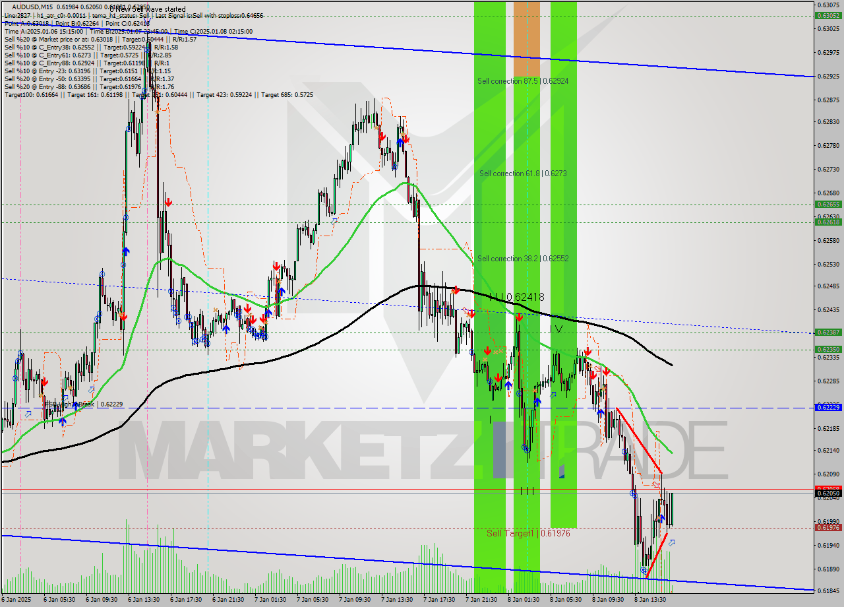Click the 0.61940 price axis value

point(828,546)
